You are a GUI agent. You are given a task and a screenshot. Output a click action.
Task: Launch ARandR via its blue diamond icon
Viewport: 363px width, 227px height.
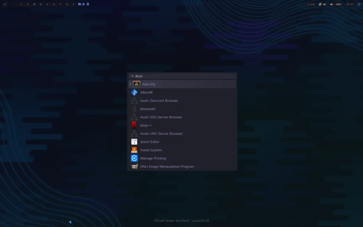[x=134, y=93]
